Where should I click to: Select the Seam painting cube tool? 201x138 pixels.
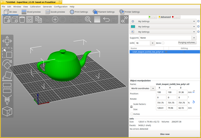coord(7,111)
